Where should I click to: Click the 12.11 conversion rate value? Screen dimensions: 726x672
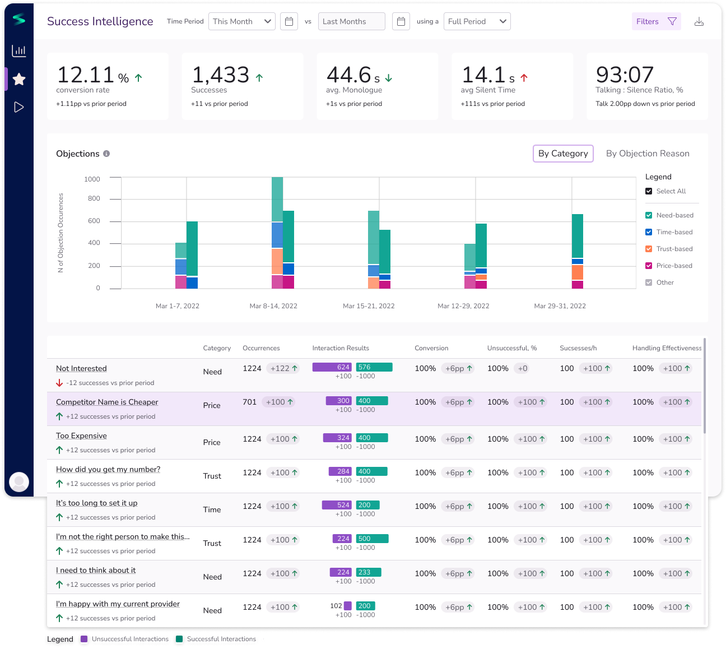pyautogui.click(x=86, y=75)
